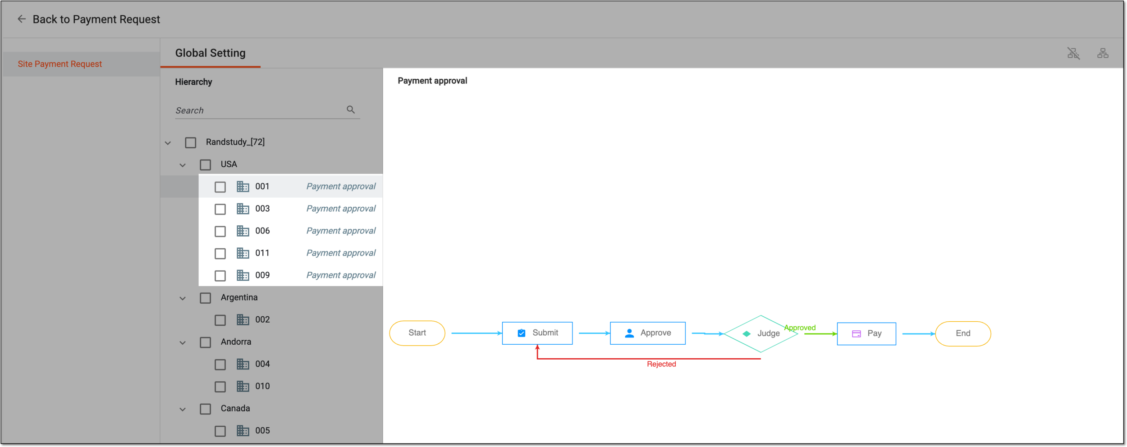Click Payment approval label for site 006
The image size is (1127, 447).
click(341, 230)
